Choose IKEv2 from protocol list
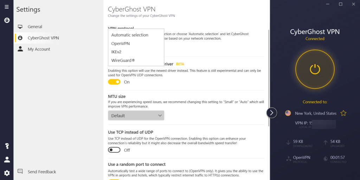This screenshot has width=360, height=180. [116, 52]
